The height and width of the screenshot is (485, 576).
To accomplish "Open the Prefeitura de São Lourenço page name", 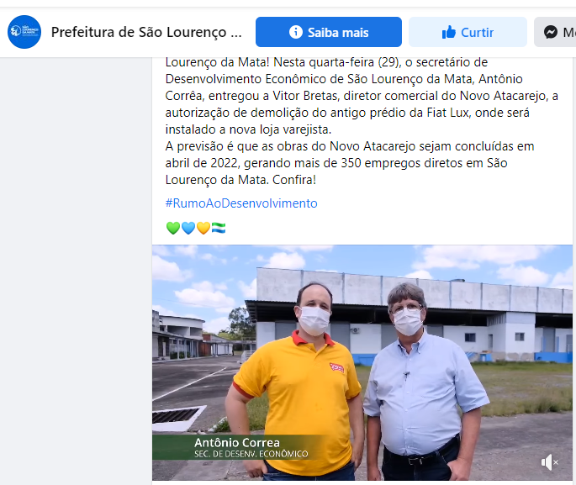I will (146, 32).
